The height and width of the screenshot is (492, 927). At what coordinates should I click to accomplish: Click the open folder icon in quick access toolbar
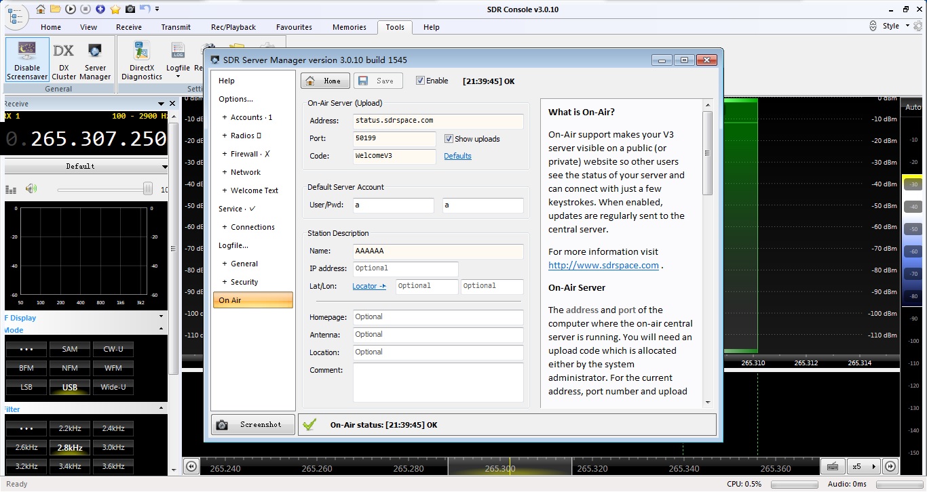(x=56, y=9)
